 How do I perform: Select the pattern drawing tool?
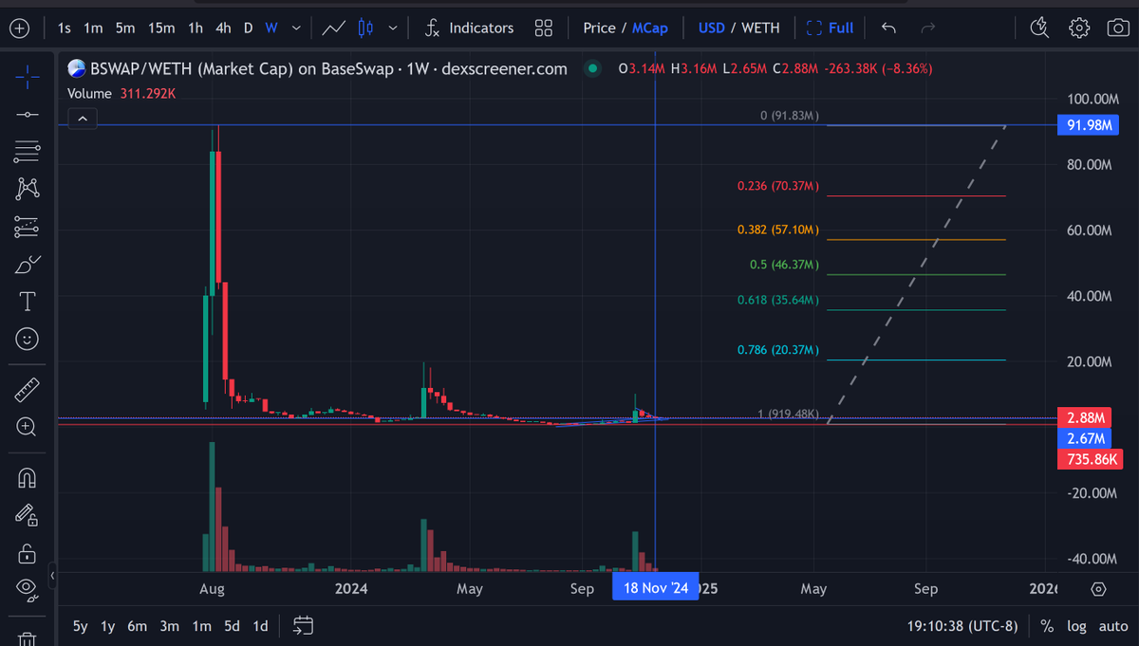(x=28, y=188)
